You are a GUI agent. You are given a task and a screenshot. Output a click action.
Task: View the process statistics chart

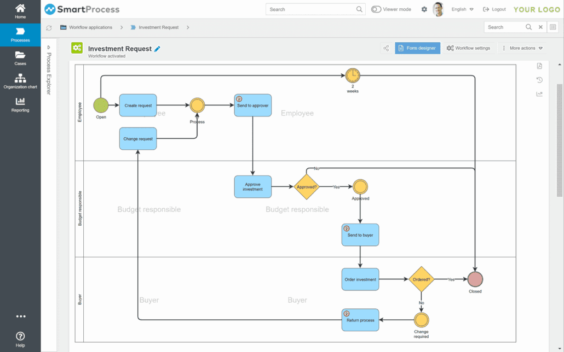[539, 95]
